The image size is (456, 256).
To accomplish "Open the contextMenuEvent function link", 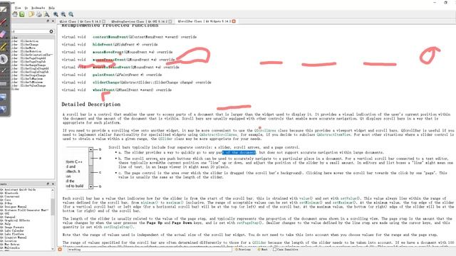I will point(110,37).
